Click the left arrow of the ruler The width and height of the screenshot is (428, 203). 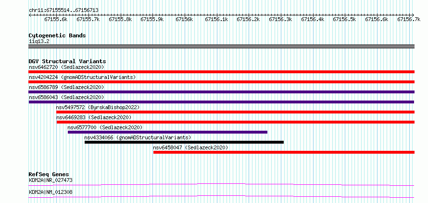pyautogui.click(x=30, y=15)
